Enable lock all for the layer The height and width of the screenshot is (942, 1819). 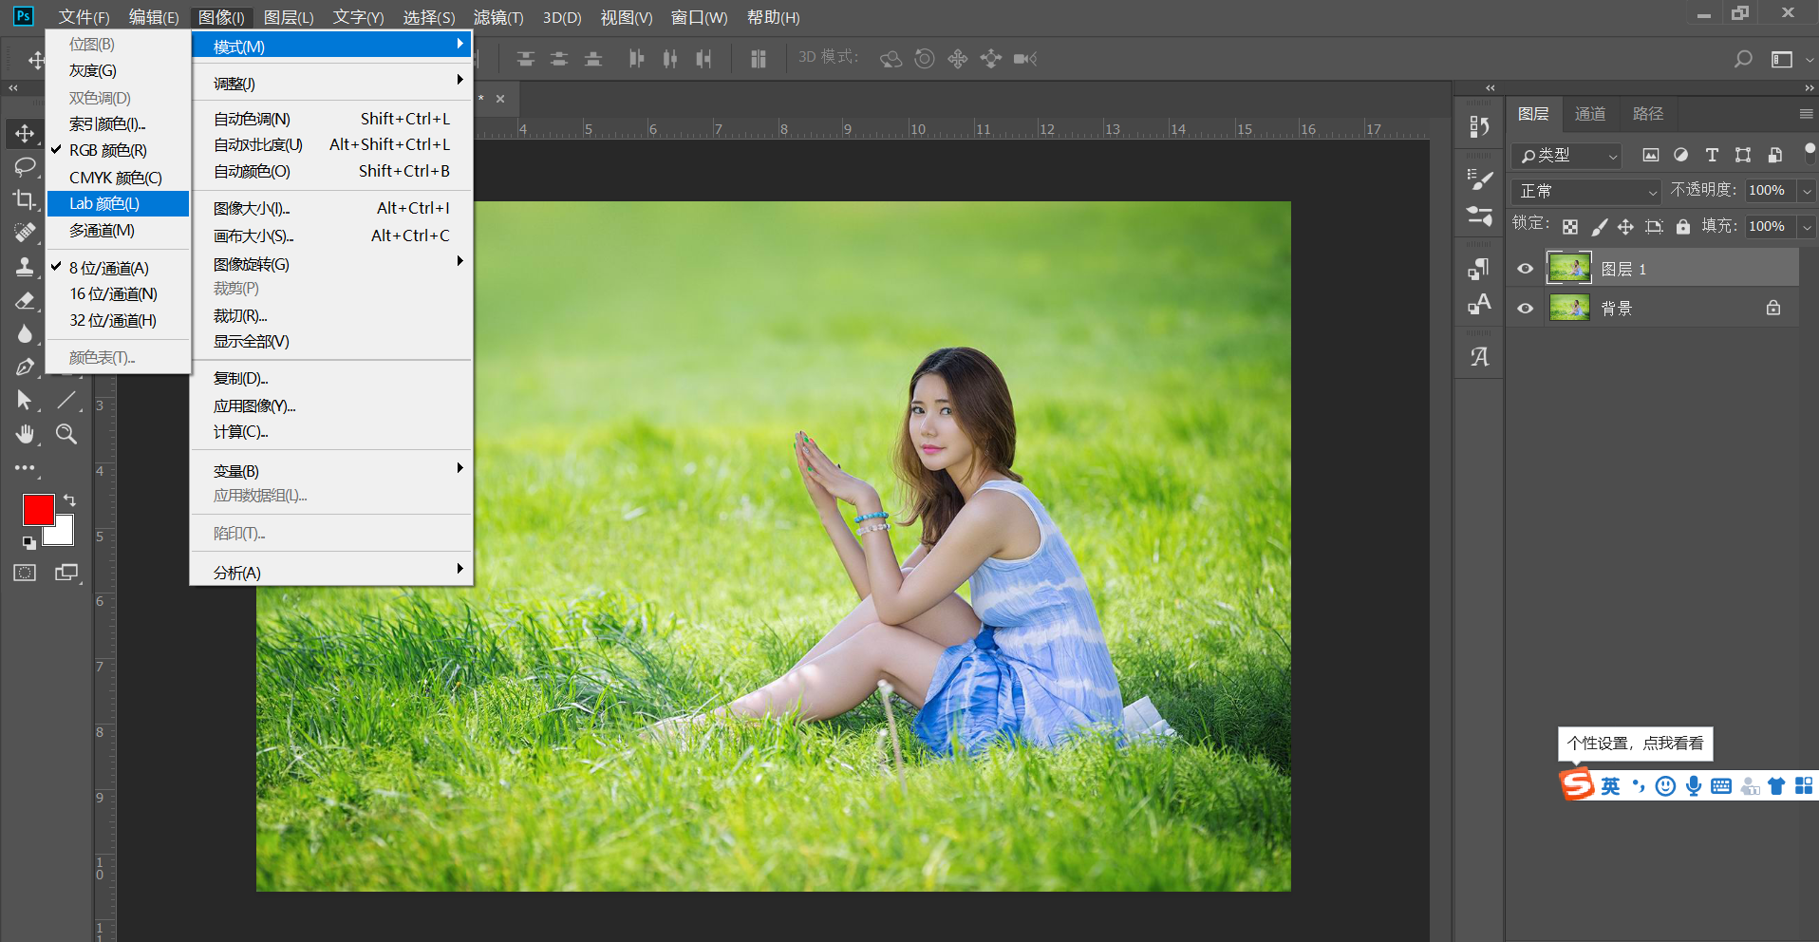pos(1683,226)
